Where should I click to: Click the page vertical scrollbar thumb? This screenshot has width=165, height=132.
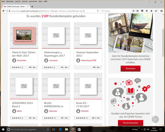tap(163, 43)
